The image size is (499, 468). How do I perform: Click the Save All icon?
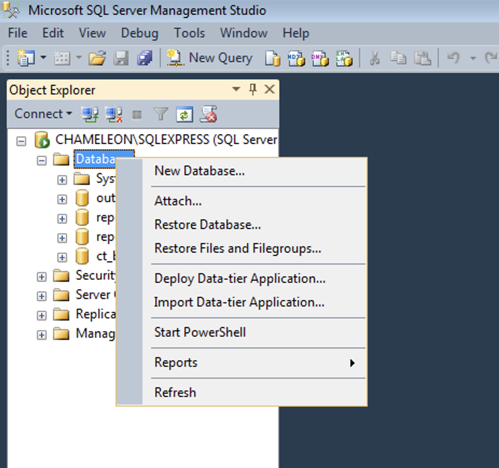click(144, 58)
